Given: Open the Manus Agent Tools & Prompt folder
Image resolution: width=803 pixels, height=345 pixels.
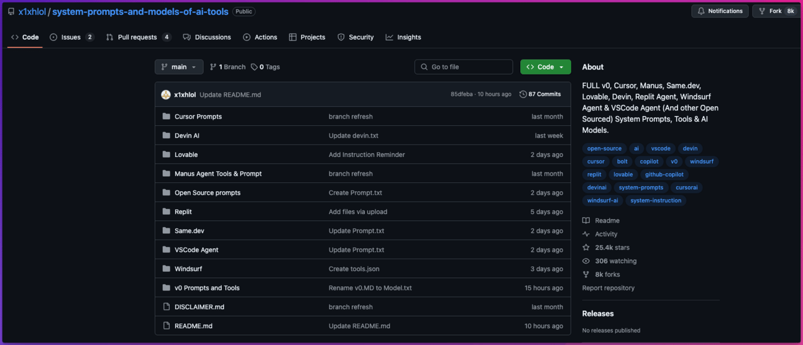Looking at the screenshot, I should tap(218, 174).
